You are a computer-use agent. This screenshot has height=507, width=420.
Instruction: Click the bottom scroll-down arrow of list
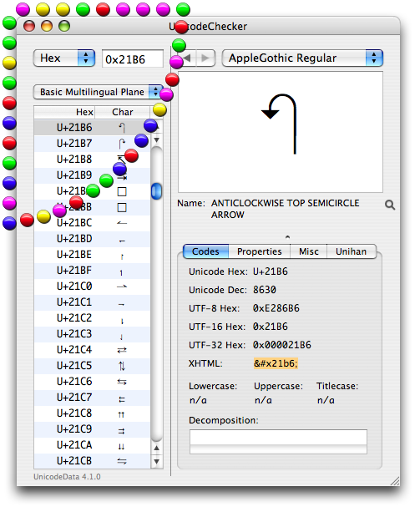click(x=156, y=461)
